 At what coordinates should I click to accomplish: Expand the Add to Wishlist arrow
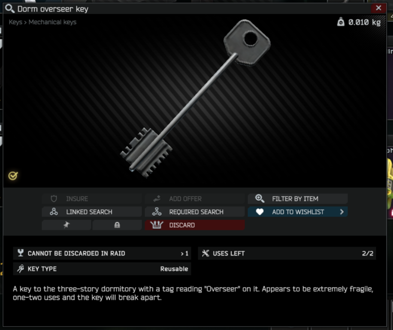342,212
